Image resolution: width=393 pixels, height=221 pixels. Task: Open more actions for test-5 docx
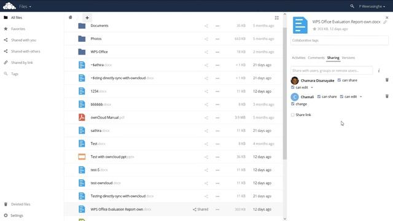(217, 170)
